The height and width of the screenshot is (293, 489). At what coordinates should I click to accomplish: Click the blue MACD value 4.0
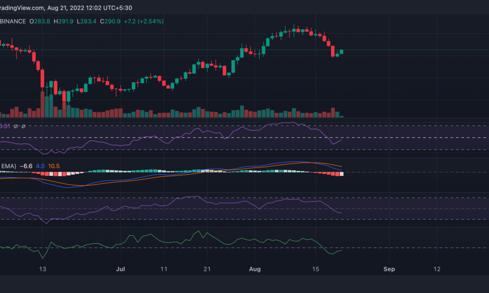[x=40, y=166]
